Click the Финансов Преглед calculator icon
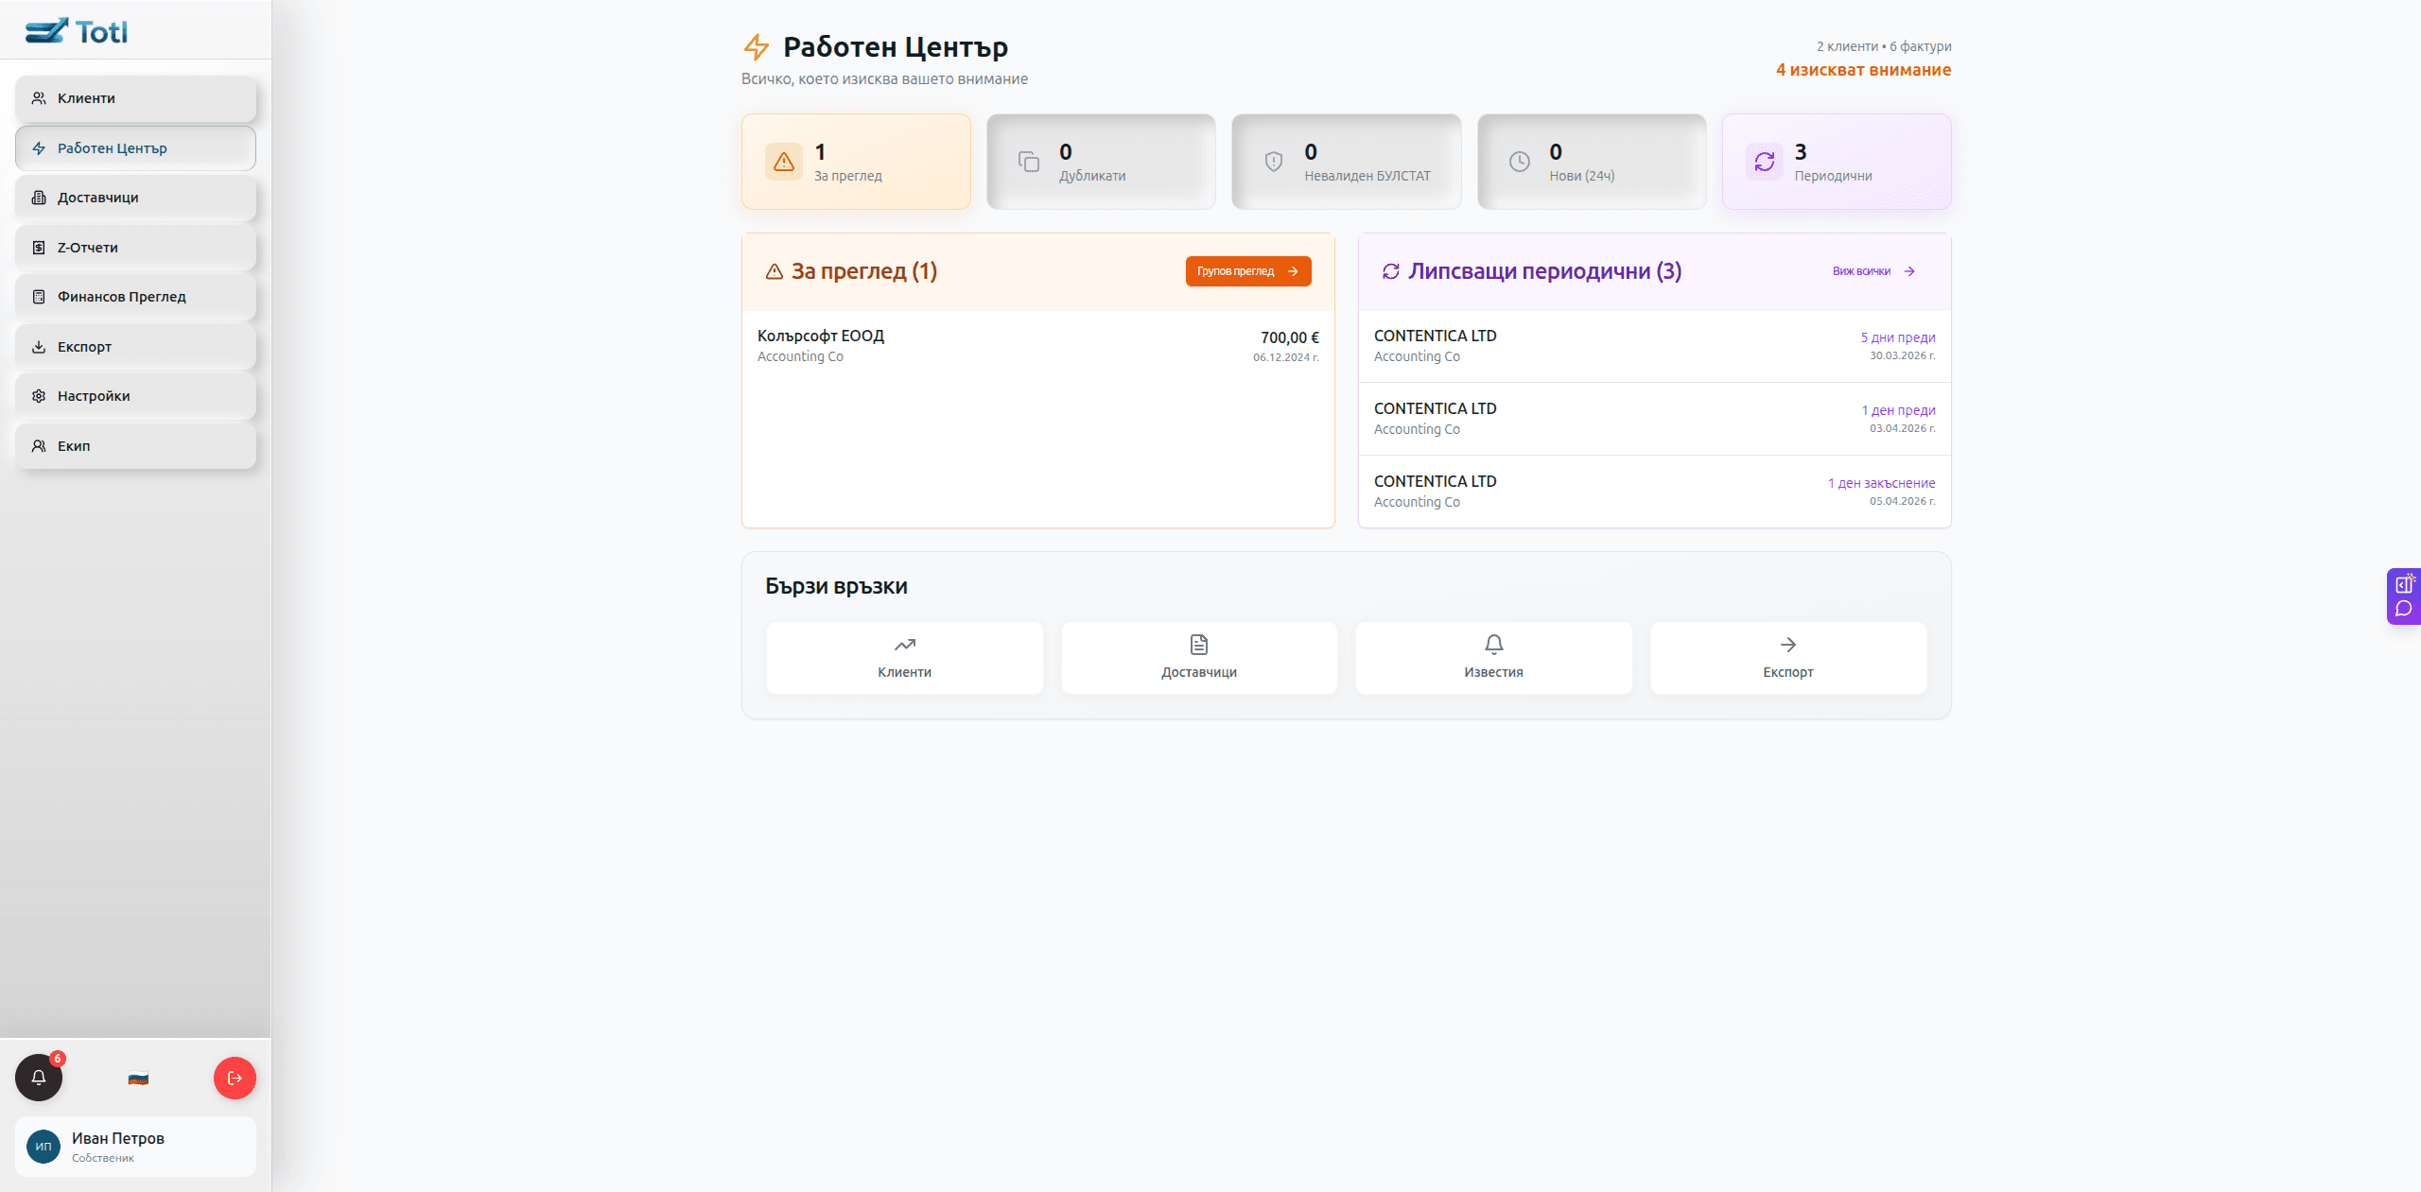2421x1192 pixels. click(x=39, y=297)
